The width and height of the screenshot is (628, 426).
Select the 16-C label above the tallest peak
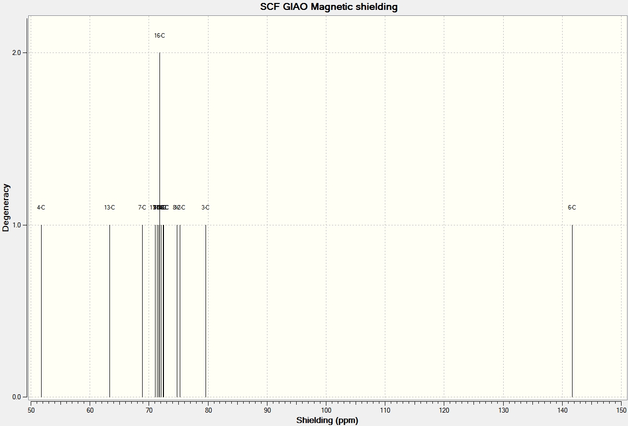click(x=159, y=36)
